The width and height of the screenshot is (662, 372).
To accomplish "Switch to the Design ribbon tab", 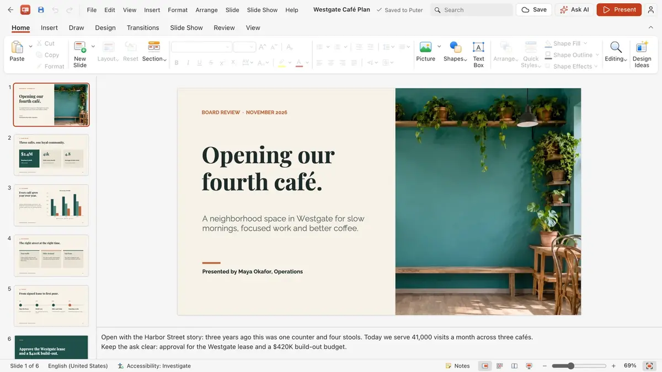I will point(105,28).
